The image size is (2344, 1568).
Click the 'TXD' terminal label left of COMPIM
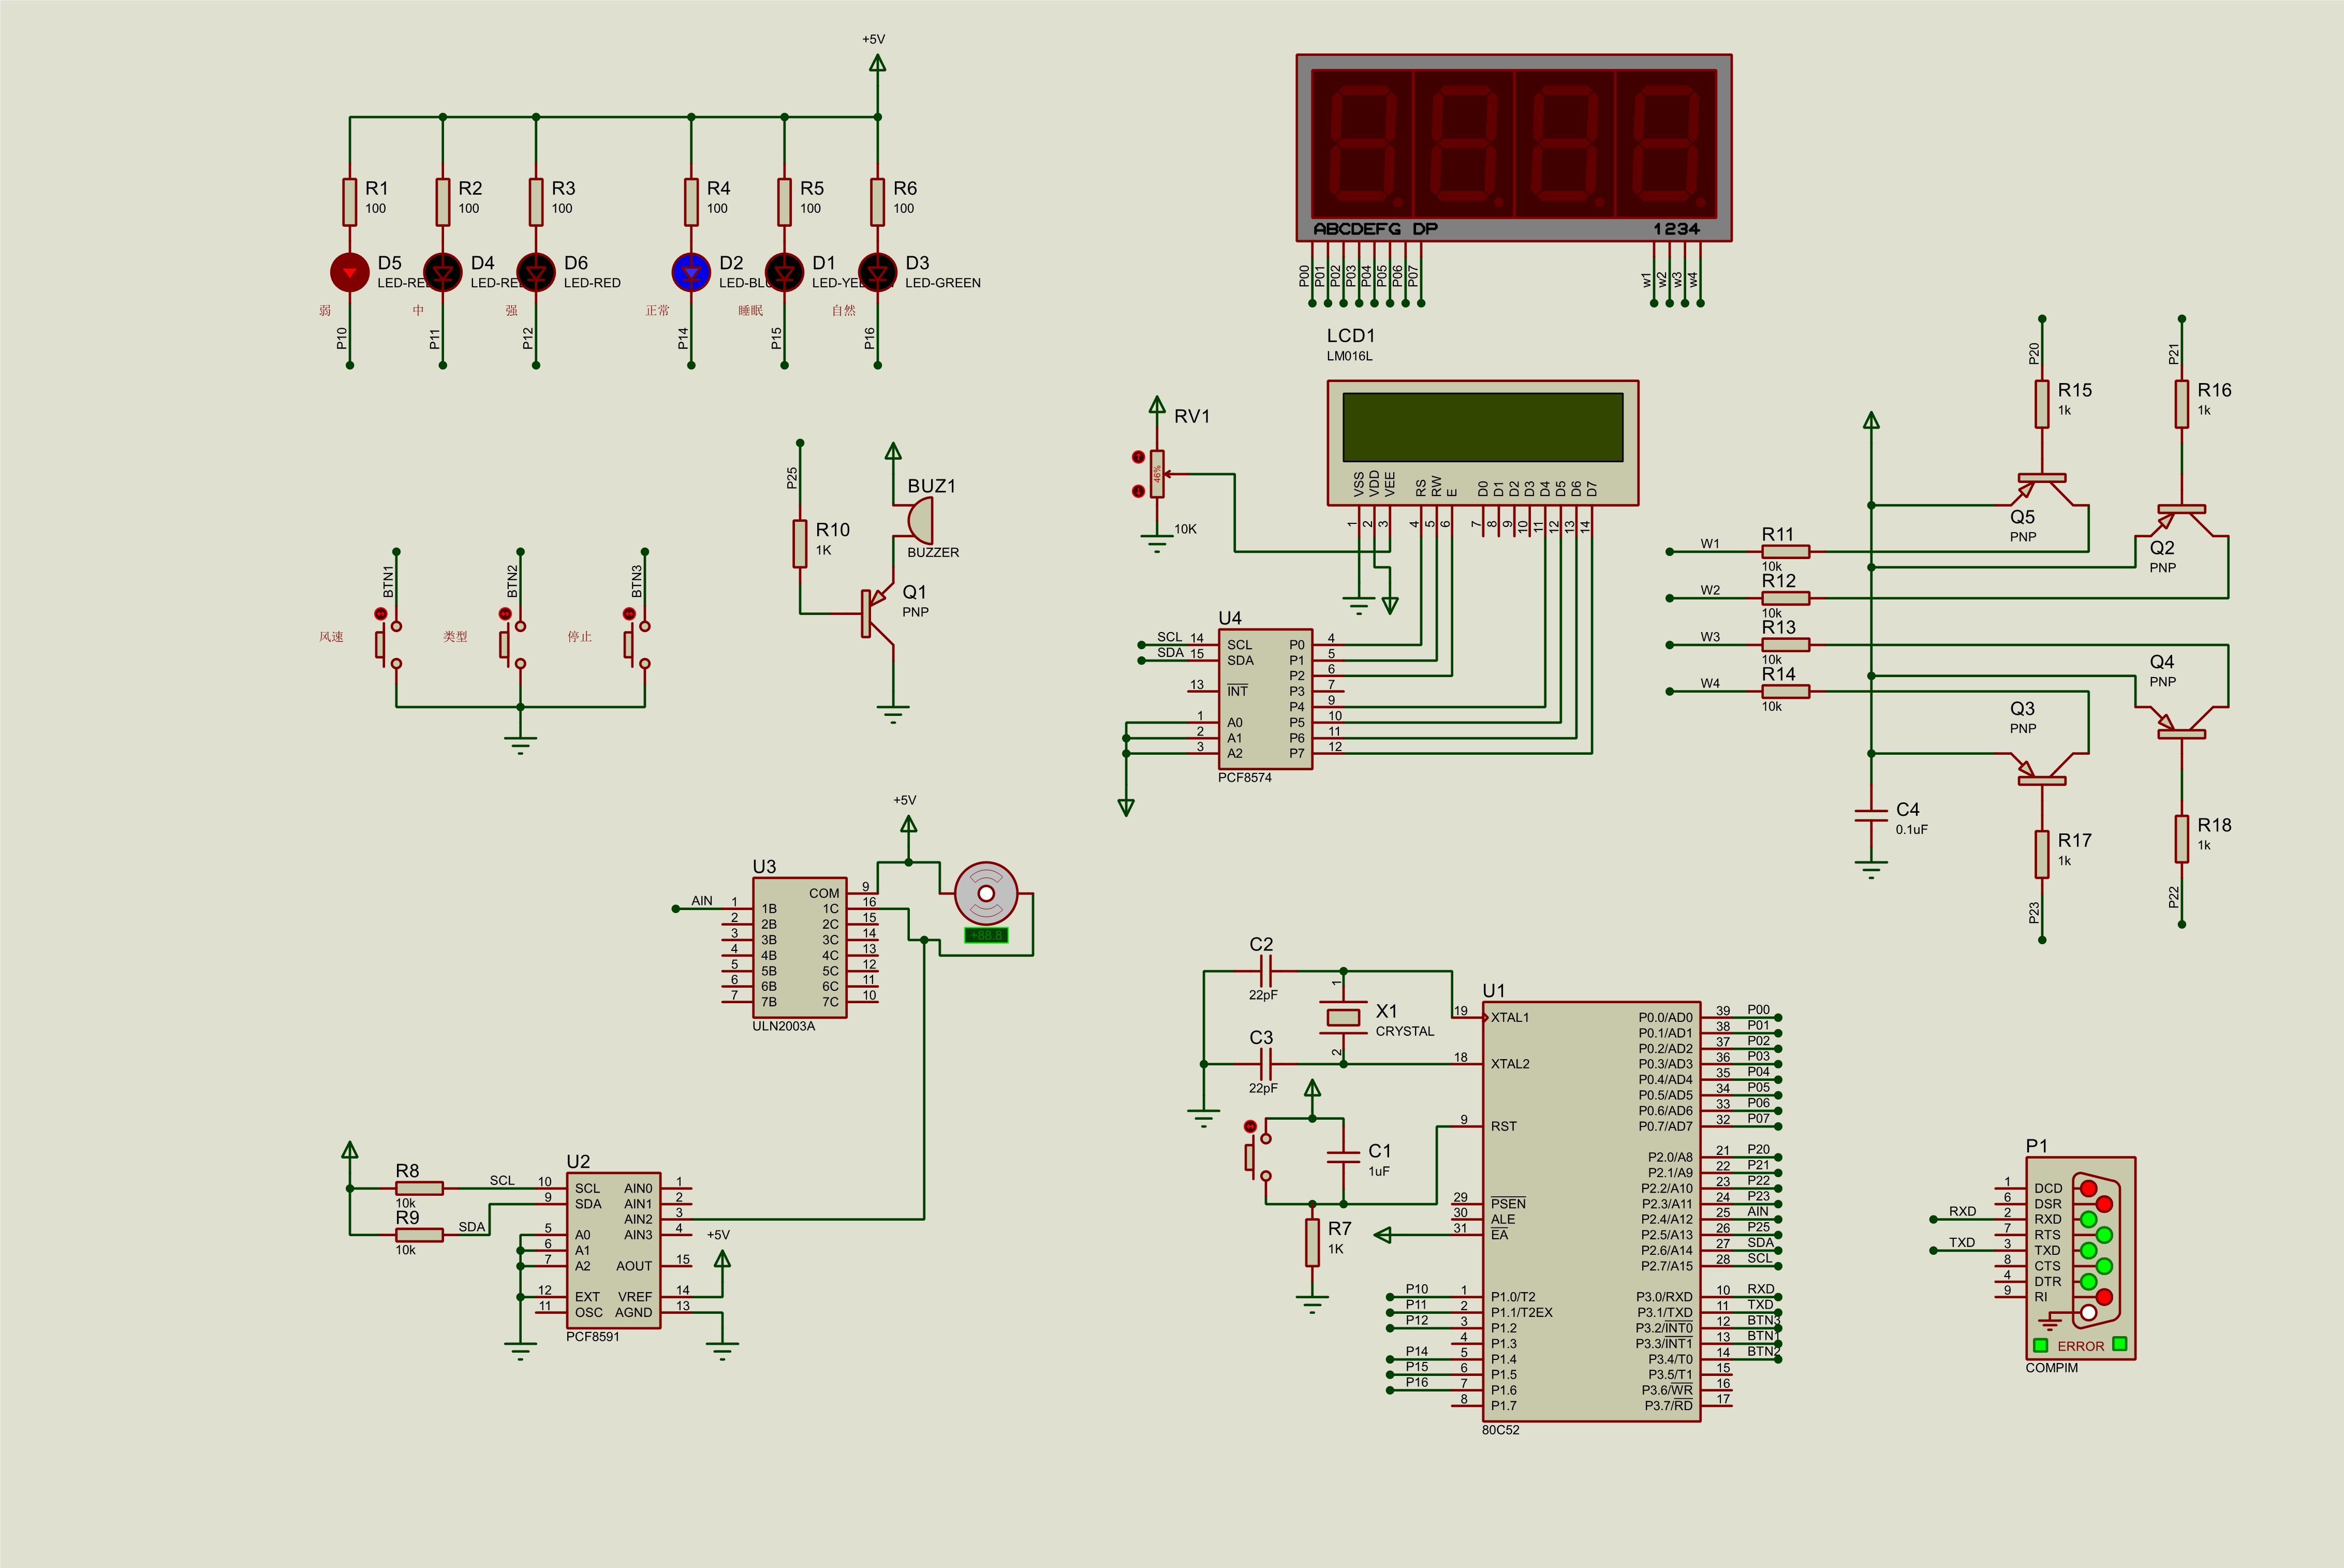coord(1962,1242)
